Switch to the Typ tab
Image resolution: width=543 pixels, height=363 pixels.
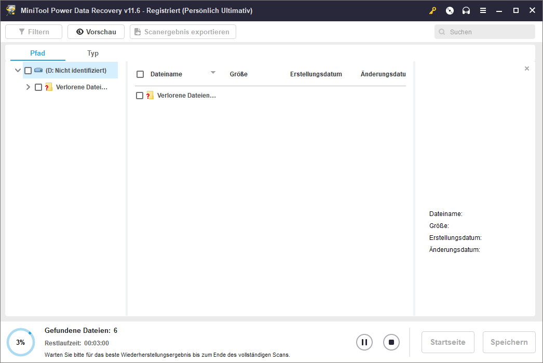coord(93,53)
